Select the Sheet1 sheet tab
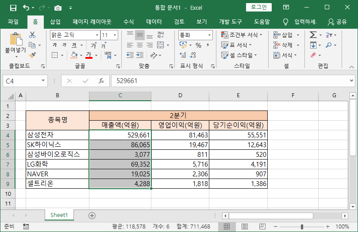This screenshot has height=232, width=358. tap(59, 215)
